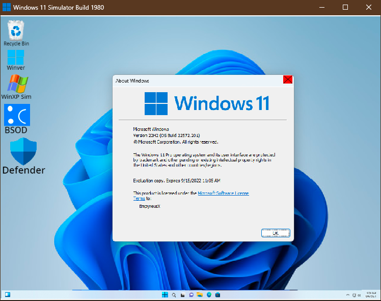Viewport: 381px width, 301px height.
Task: Open the Recycle Bin desktop icon
Action: 16,33
